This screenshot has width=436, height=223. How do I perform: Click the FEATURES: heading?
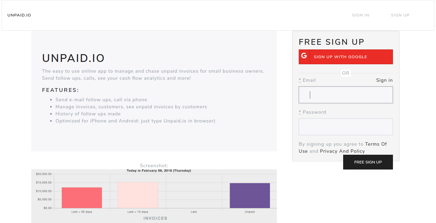click(x=61, y=90)
